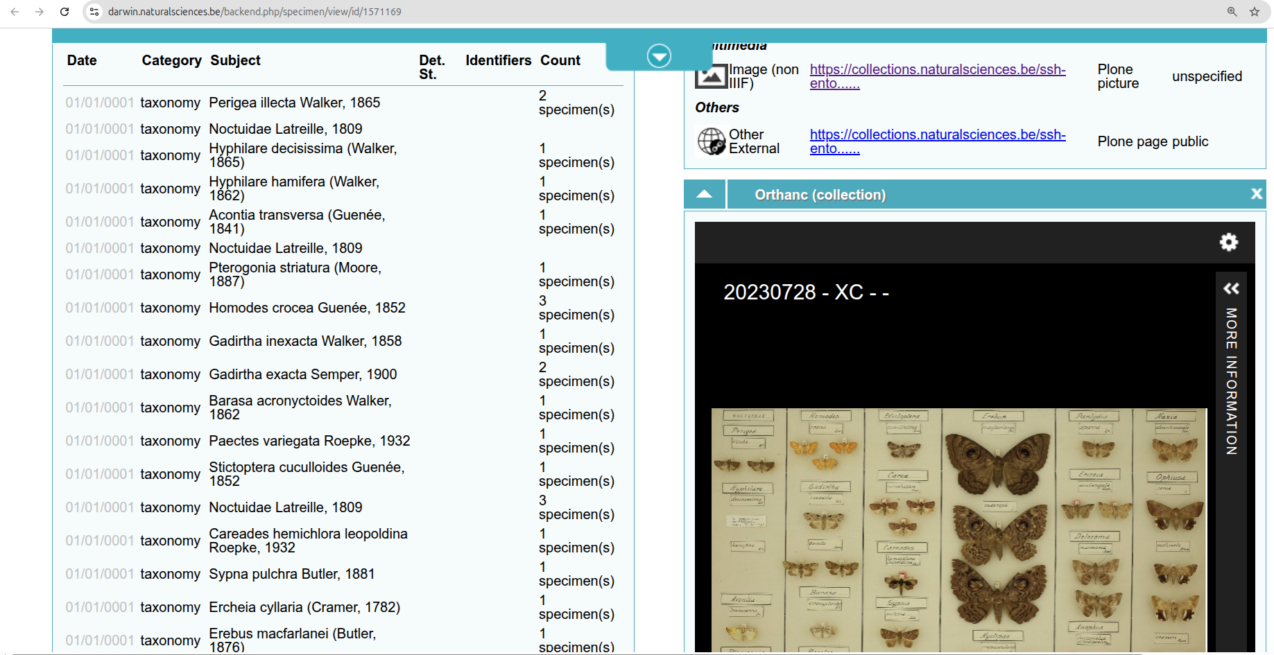Click the browser forward arrow
This screenshot has height=655, width=1274.
click(x=40, y=12)
